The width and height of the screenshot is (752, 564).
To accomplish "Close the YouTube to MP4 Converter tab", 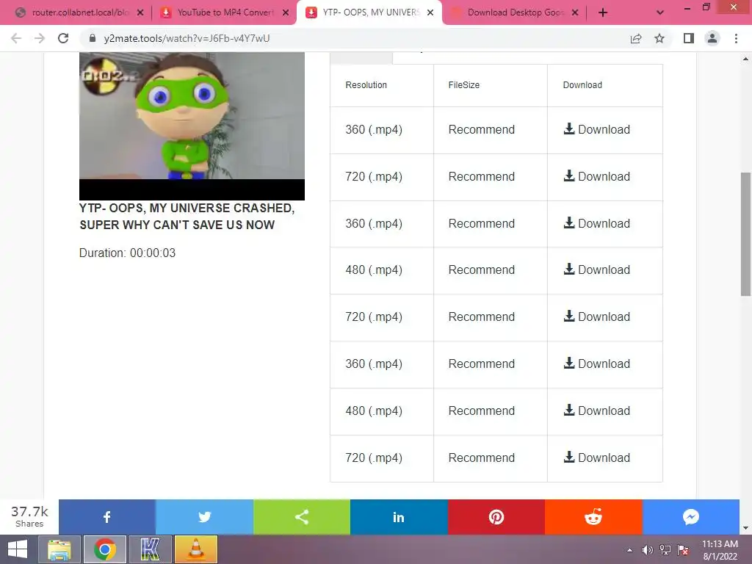I will [286, 12].
